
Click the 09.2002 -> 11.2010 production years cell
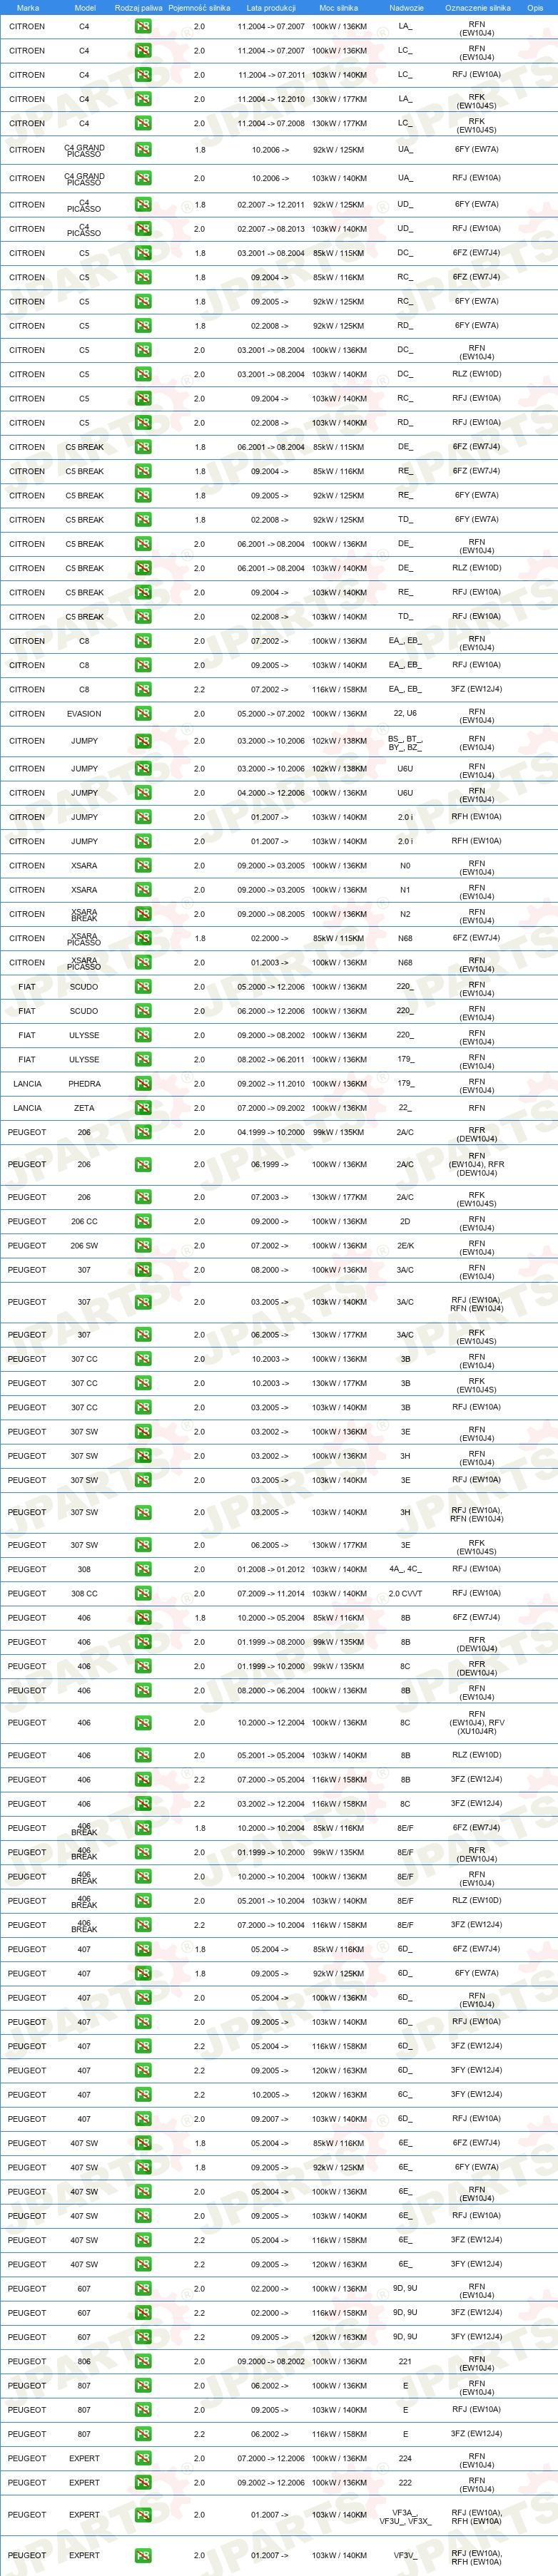point(271,1084)
